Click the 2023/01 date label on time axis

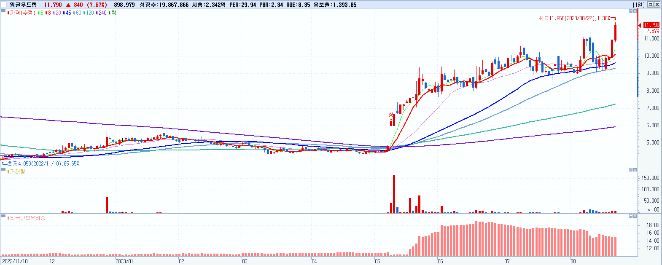pos(124,261)
